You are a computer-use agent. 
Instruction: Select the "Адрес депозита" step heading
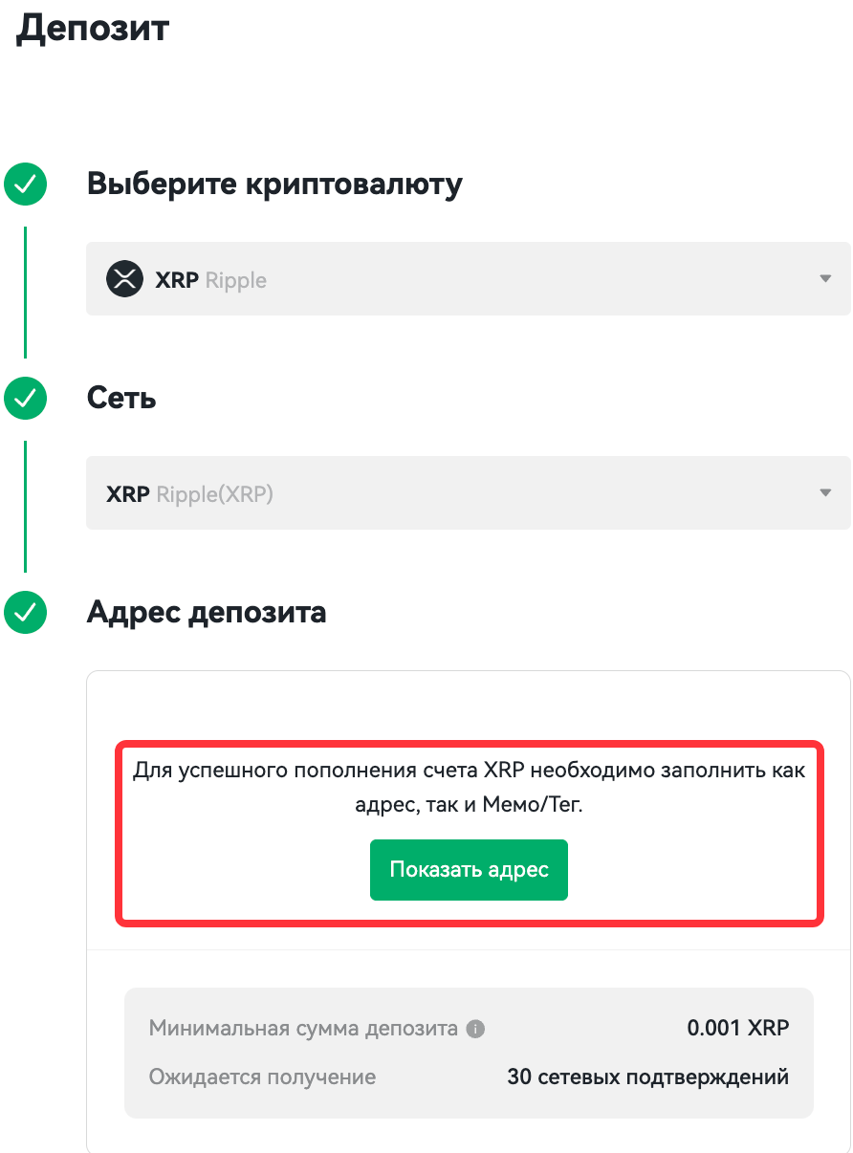tap(207, 612)
